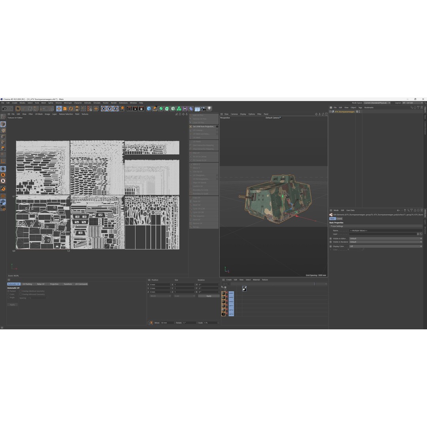
Task: Click the Name field showing Multiple Values
Action: (384, 231)
